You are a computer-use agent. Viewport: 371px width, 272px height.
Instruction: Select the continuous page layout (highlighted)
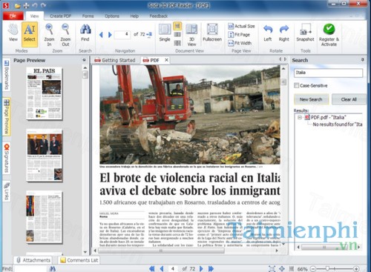(x=177, y=26)
